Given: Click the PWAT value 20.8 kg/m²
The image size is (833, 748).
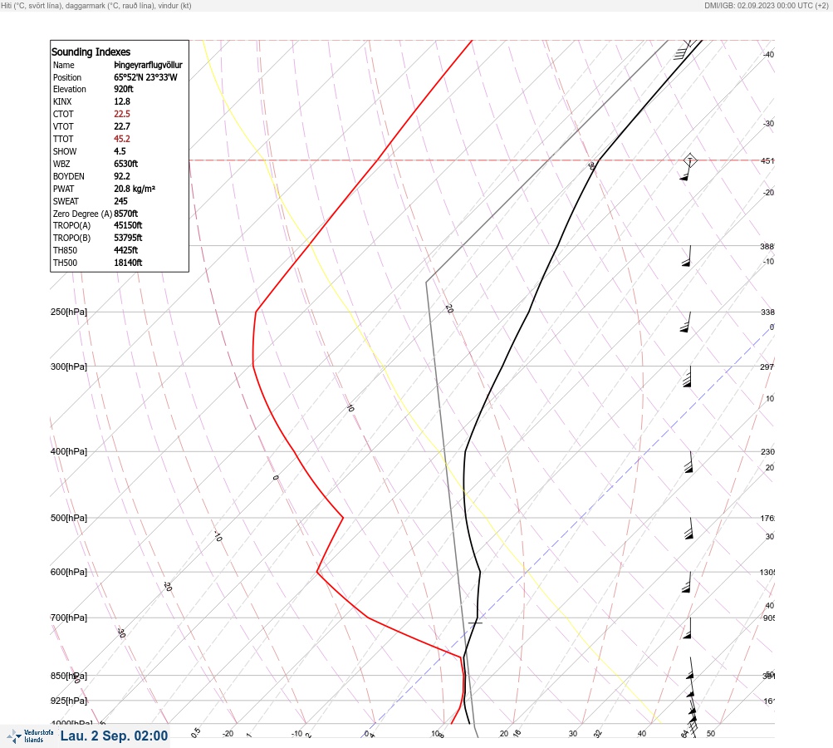Looking at the screenshot, I should tap(135, 189).
